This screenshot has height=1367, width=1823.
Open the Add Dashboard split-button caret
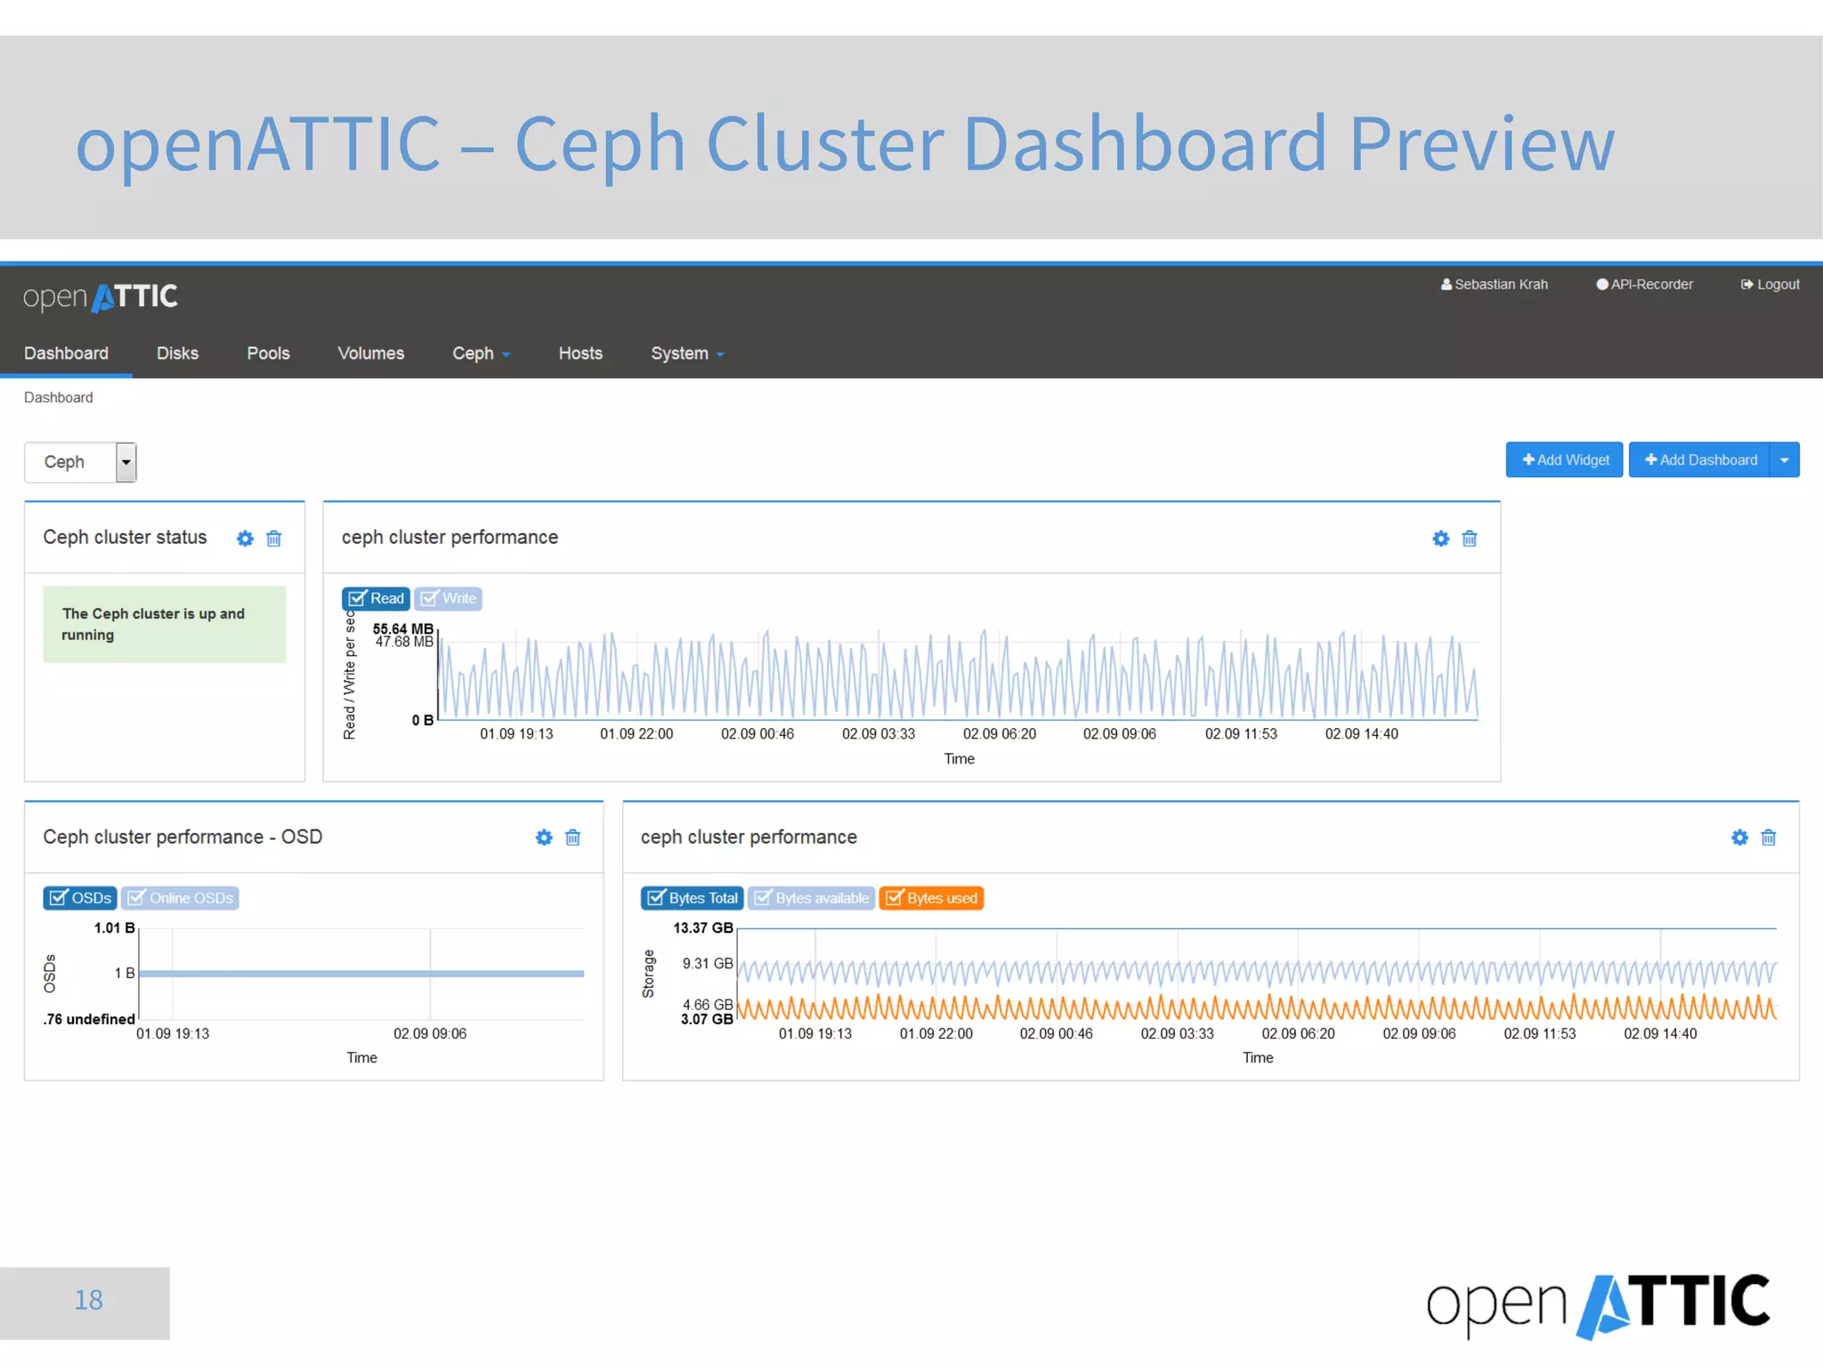coord(1785,460)
